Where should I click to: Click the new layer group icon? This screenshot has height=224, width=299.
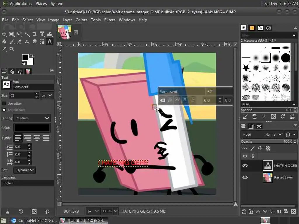251,211
